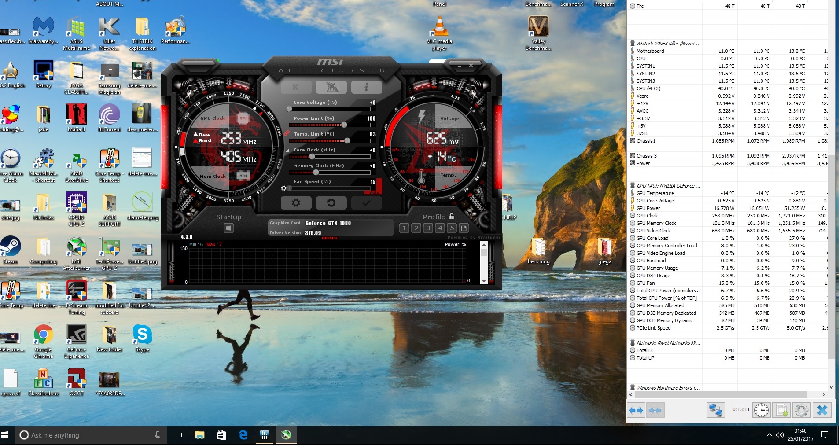839x445 pixels.
Task: Click the Core Clock slider handle
Action: tap(312, 157)
